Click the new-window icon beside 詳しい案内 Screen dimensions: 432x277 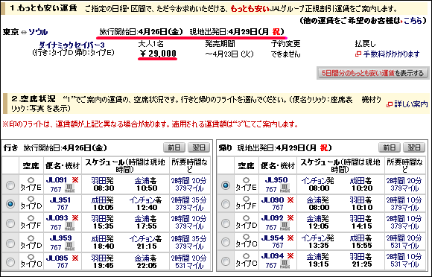390,104
